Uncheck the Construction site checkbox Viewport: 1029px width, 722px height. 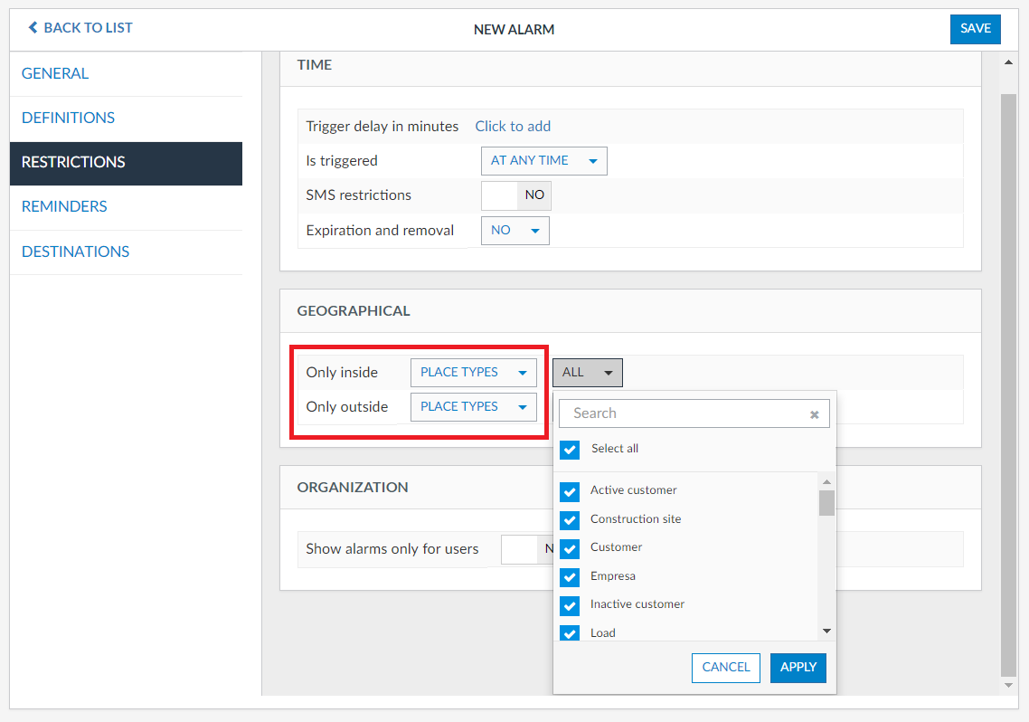click(x=570, y=520)
